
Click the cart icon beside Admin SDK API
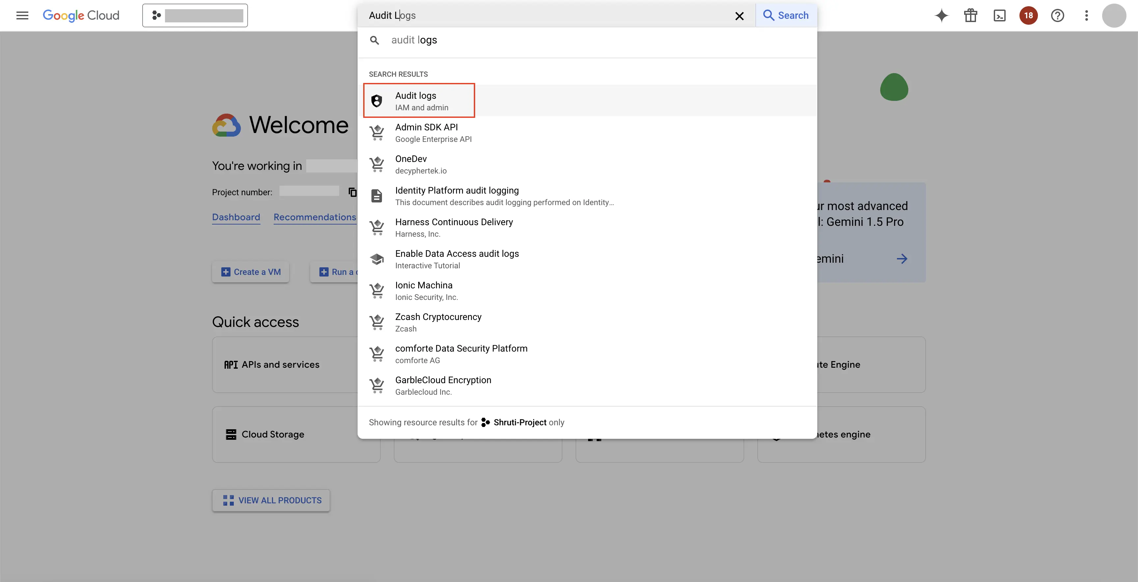[x=377, y=132]
